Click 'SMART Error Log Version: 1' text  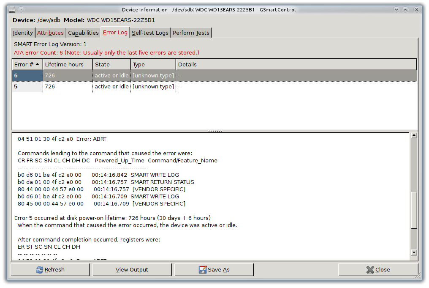pyautogui.click(x=50, y=44)
